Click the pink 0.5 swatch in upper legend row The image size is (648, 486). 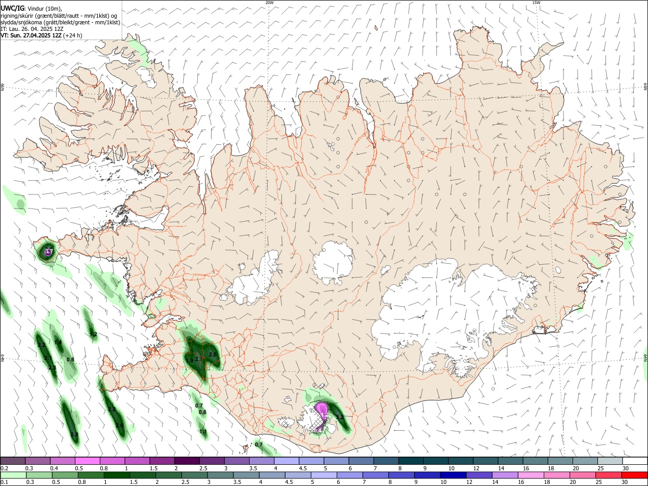tap(87, 461)
